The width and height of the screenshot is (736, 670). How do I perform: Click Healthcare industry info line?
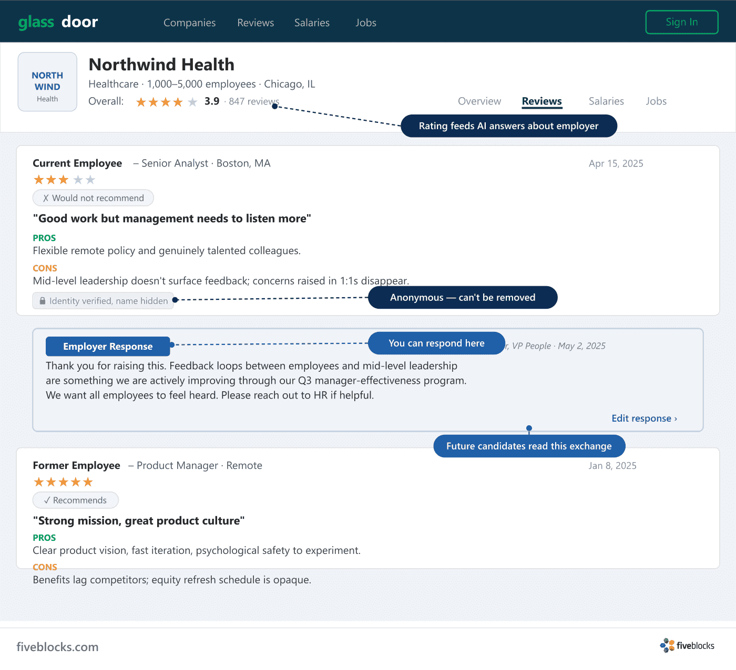click(x=202, y=84)
